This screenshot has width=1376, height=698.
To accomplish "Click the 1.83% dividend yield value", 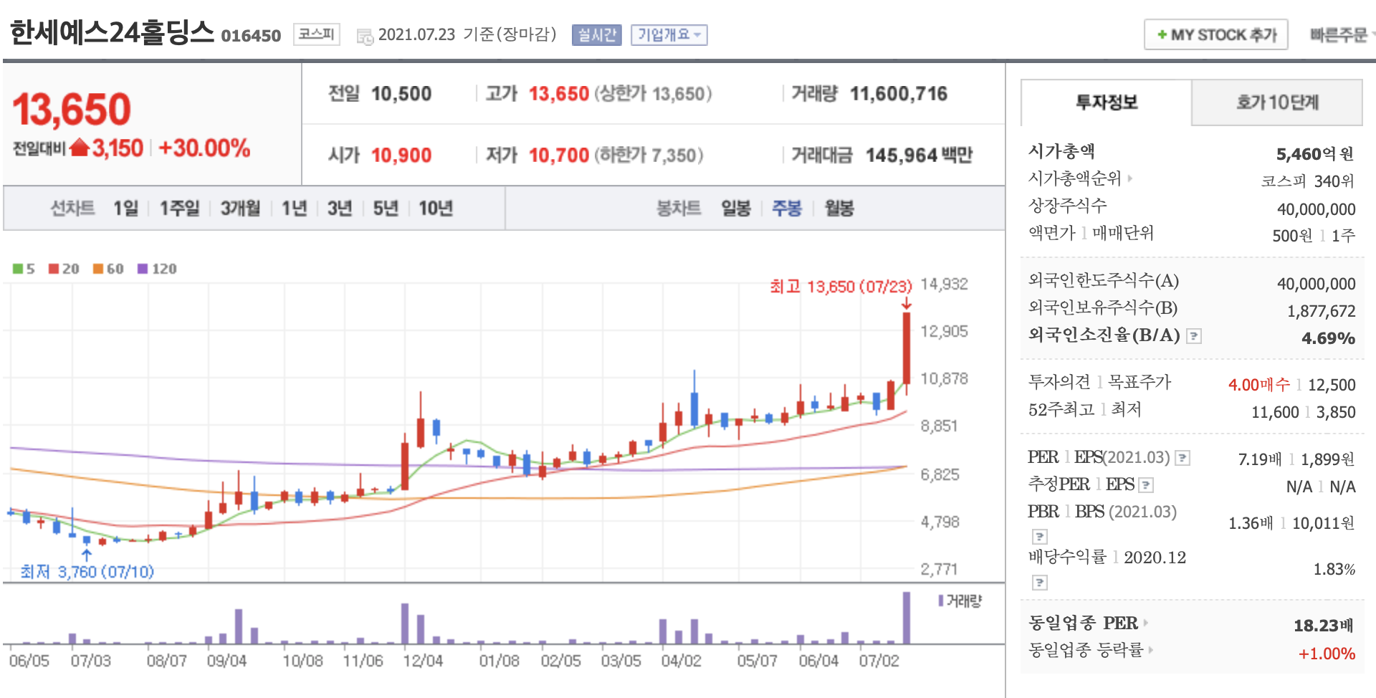I will point(1334,570).
